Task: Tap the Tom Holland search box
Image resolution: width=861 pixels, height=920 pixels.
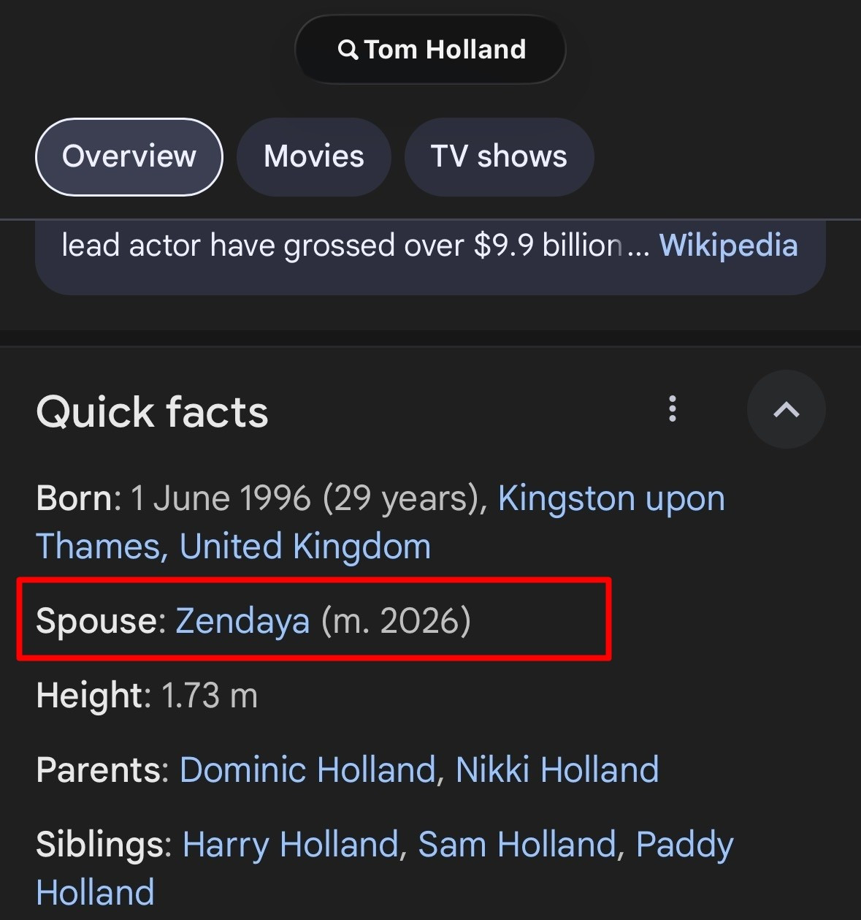Action: (x=445, y=50)
